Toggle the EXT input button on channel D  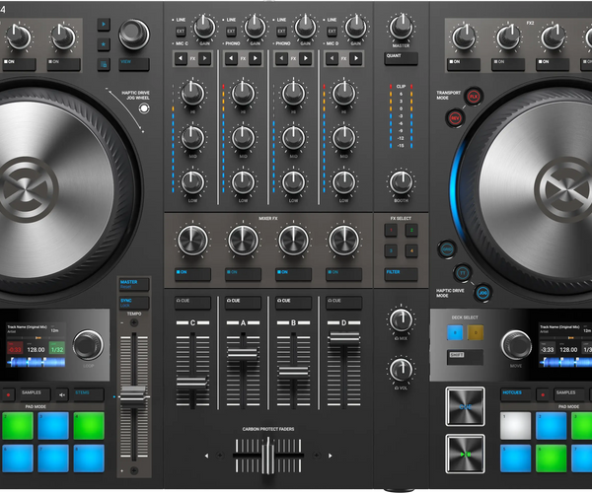[x=332, y=32]
